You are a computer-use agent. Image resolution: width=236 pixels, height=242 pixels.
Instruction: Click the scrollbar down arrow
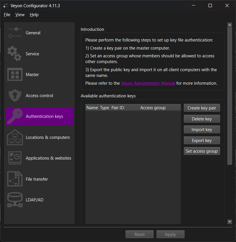230,222
